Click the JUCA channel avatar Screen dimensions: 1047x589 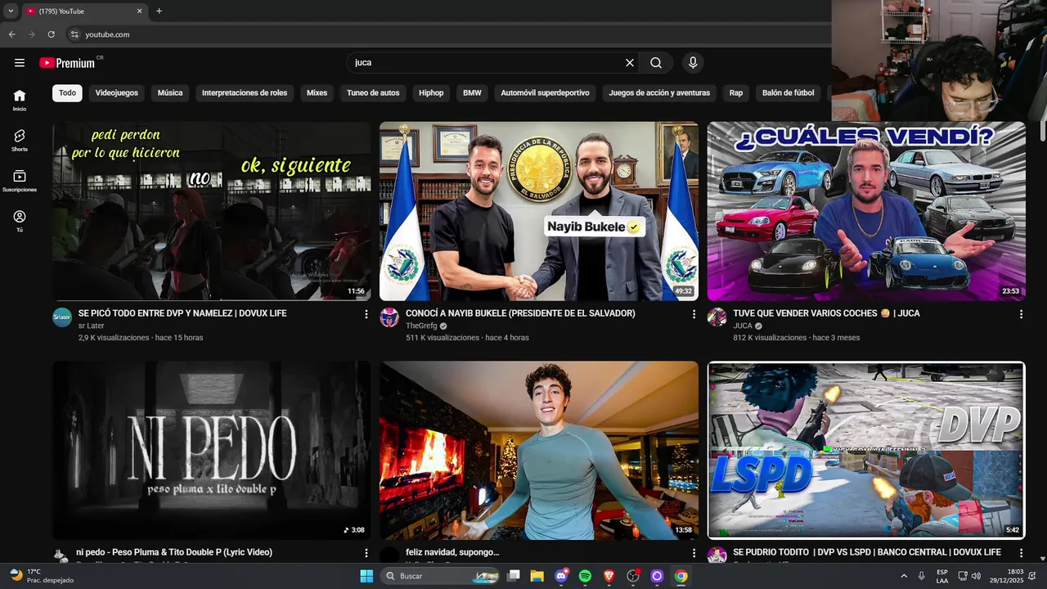point(717,317)
